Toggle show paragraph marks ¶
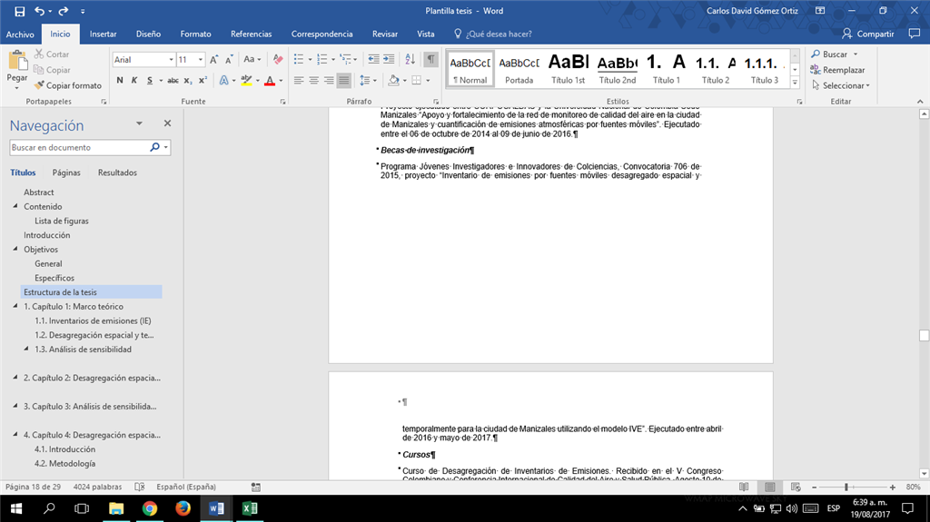930x522 pixels. [431, 59]
